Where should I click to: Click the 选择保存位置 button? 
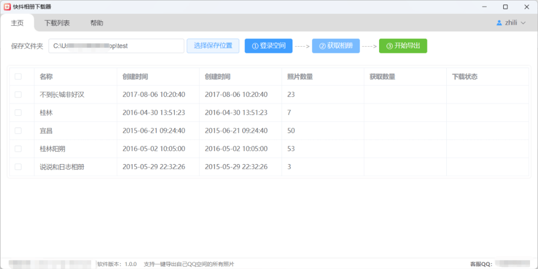point(213,46)
